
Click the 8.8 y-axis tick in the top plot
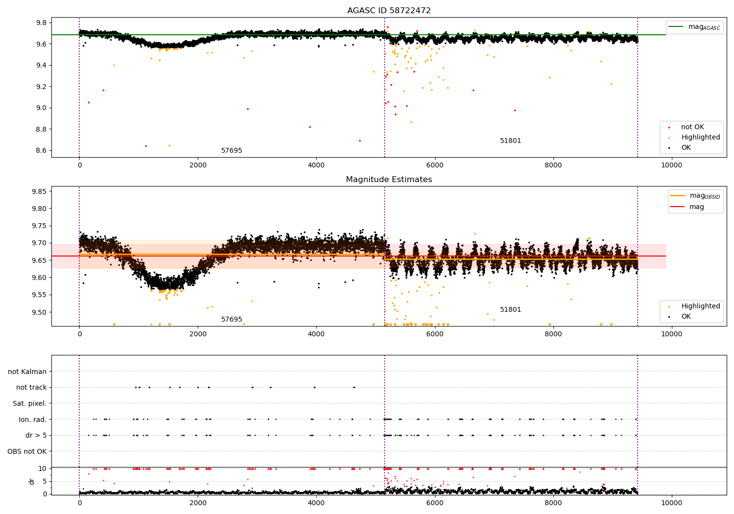(41, 129)
